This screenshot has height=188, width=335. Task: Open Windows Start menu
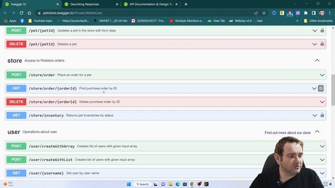(129, 184)
